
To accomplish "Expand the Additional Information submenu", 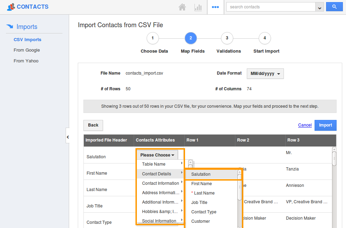I will coord(160,202).
